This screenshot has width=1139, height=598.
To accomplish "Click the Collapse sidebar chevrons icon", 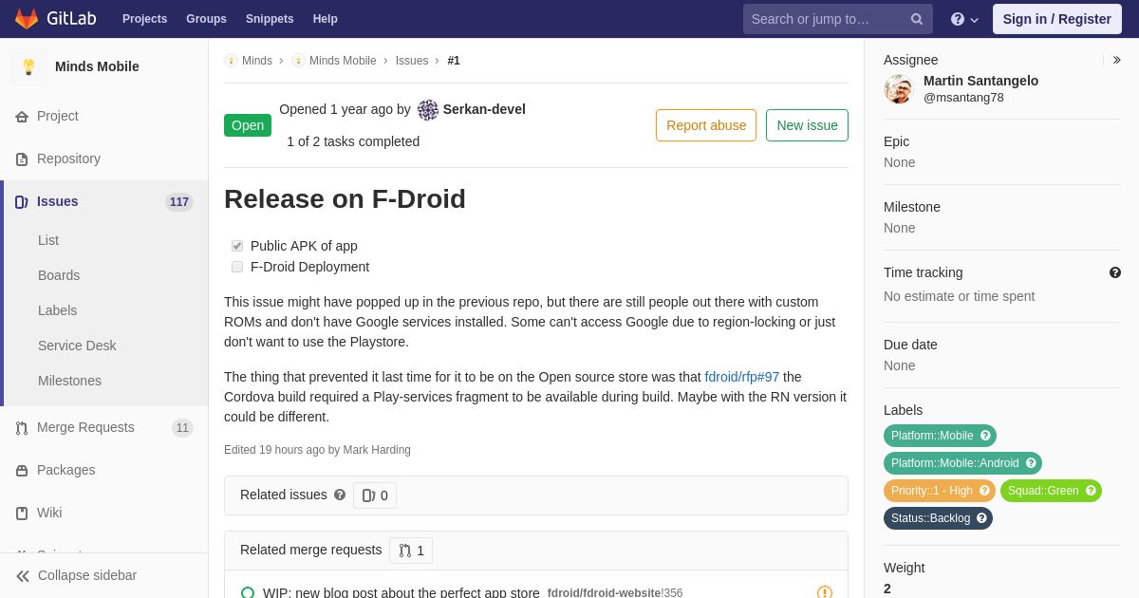I will [23, 575].
